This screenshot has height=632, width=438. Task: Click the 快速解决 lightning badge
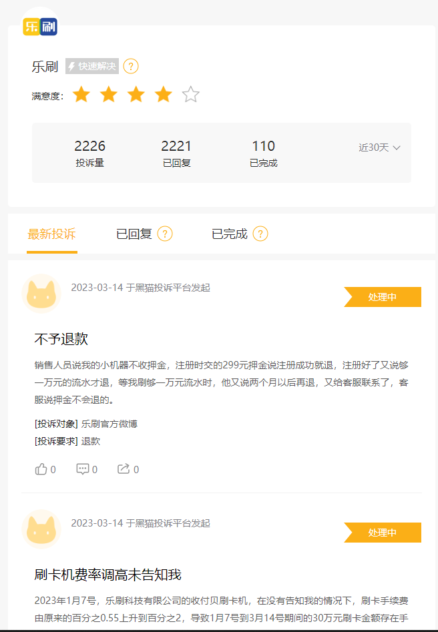pos(92,66)
